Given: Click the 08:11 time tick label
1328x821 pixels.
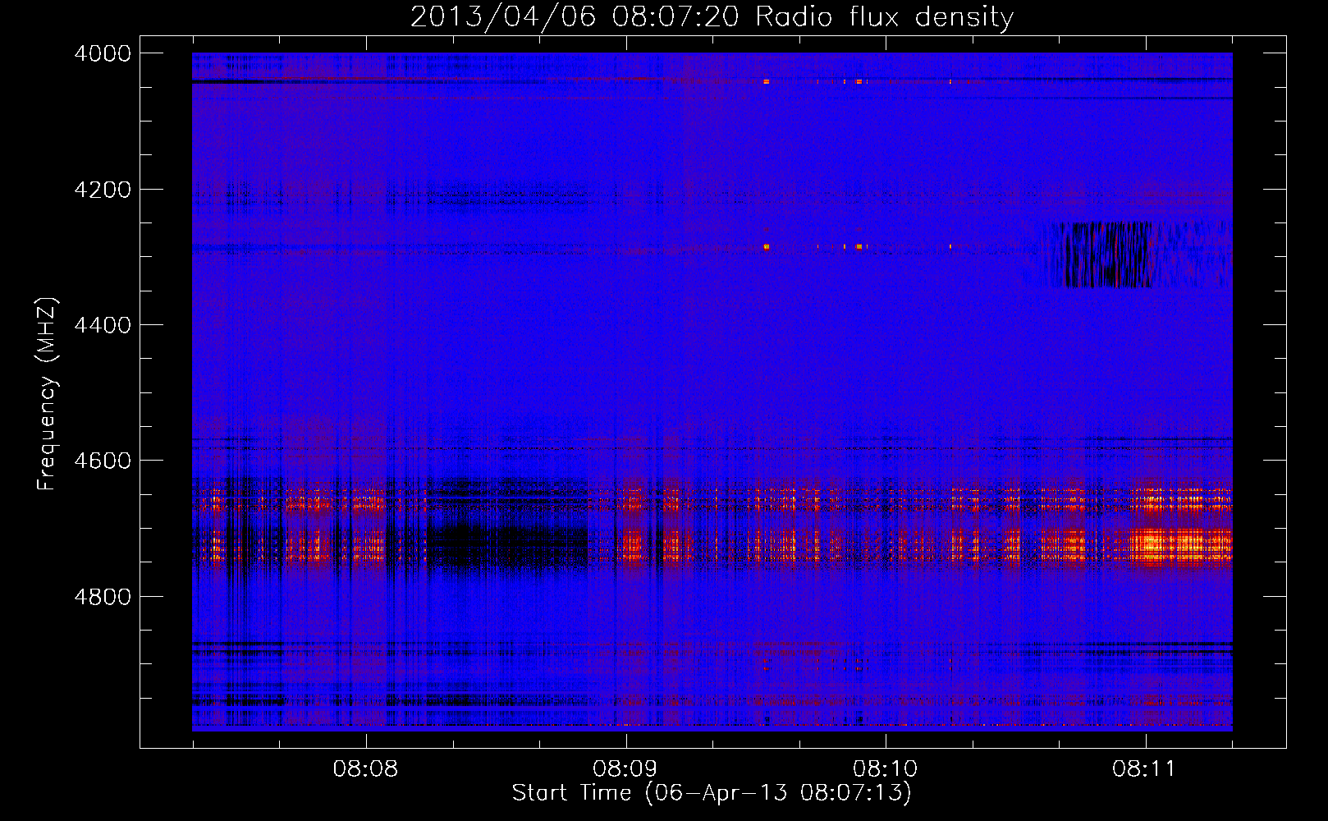Looking at the screenshot, I should [1145, 769].
